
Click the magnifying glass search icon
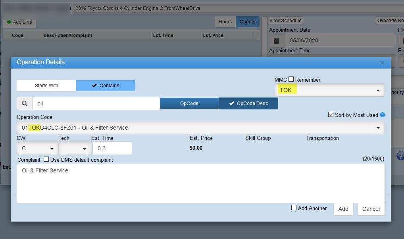(25, 103)
